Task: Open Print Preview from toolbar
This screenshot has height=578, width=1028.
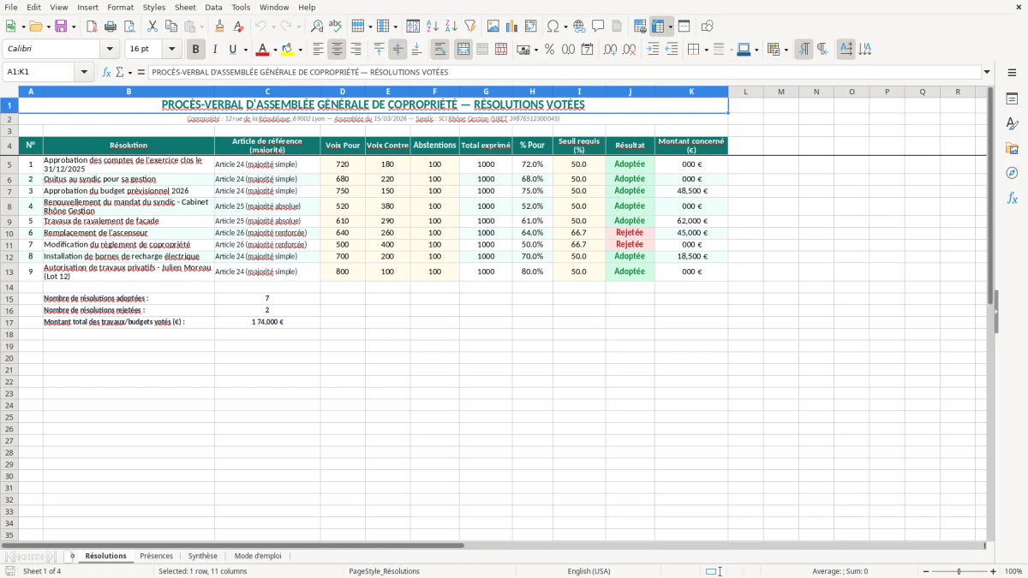Action: coord(128,27)
